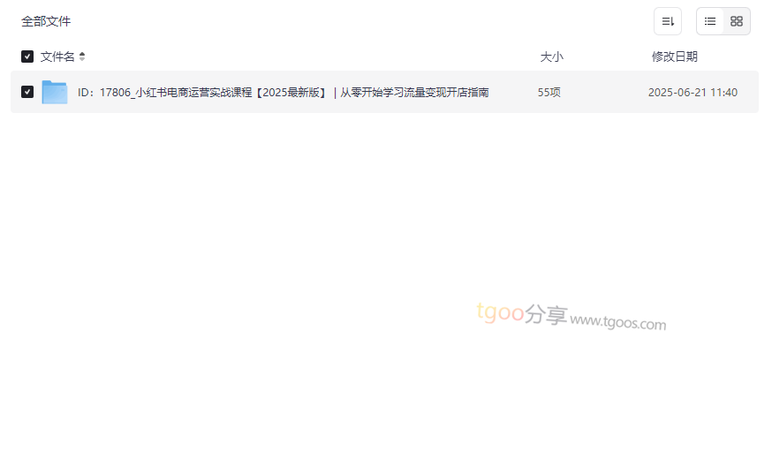Sort files by 大小 column
772x475 pixels.
coord(551,57)
